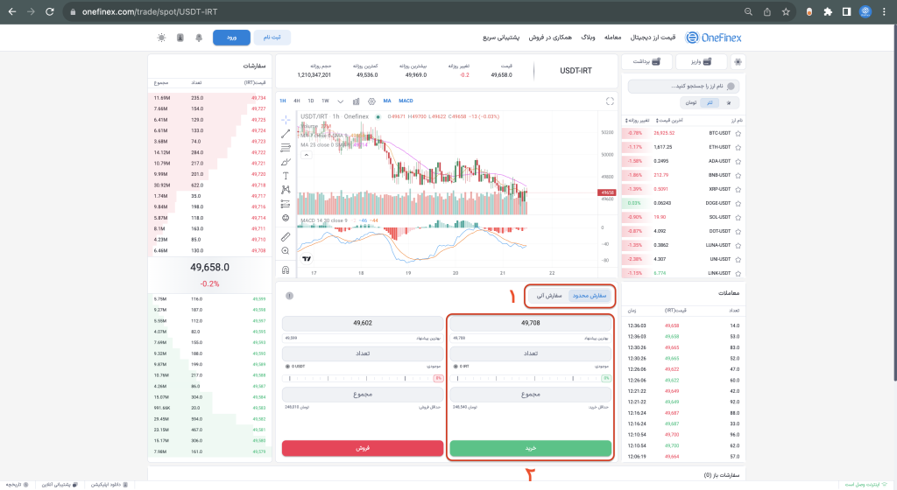
Task: Click the brush drawing tool
Action: coord(286,161)
